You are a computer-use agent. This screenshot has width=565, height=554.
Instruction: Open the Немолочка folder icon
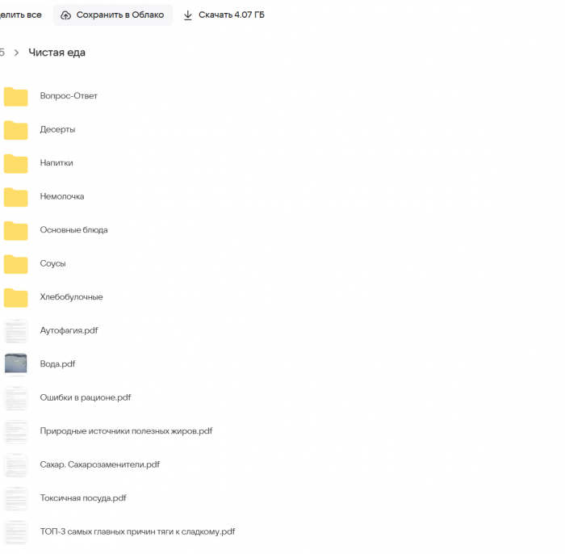coord(15,196)
